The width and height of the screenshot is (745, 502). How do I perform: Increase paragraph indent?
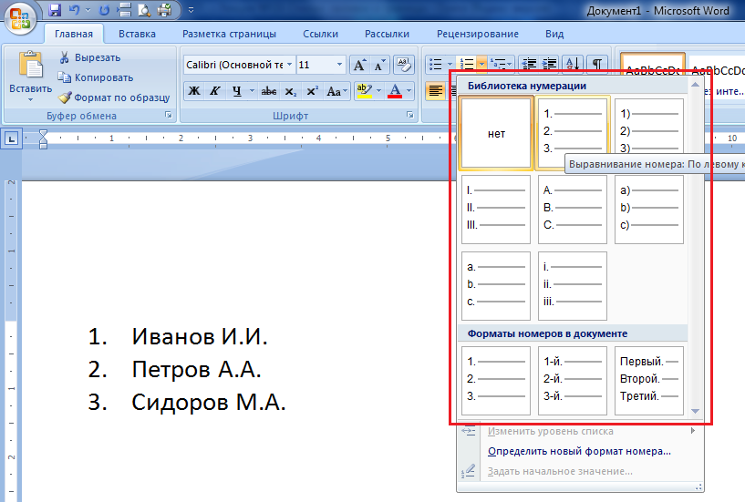pyautogui.click(x=549, y=64)
